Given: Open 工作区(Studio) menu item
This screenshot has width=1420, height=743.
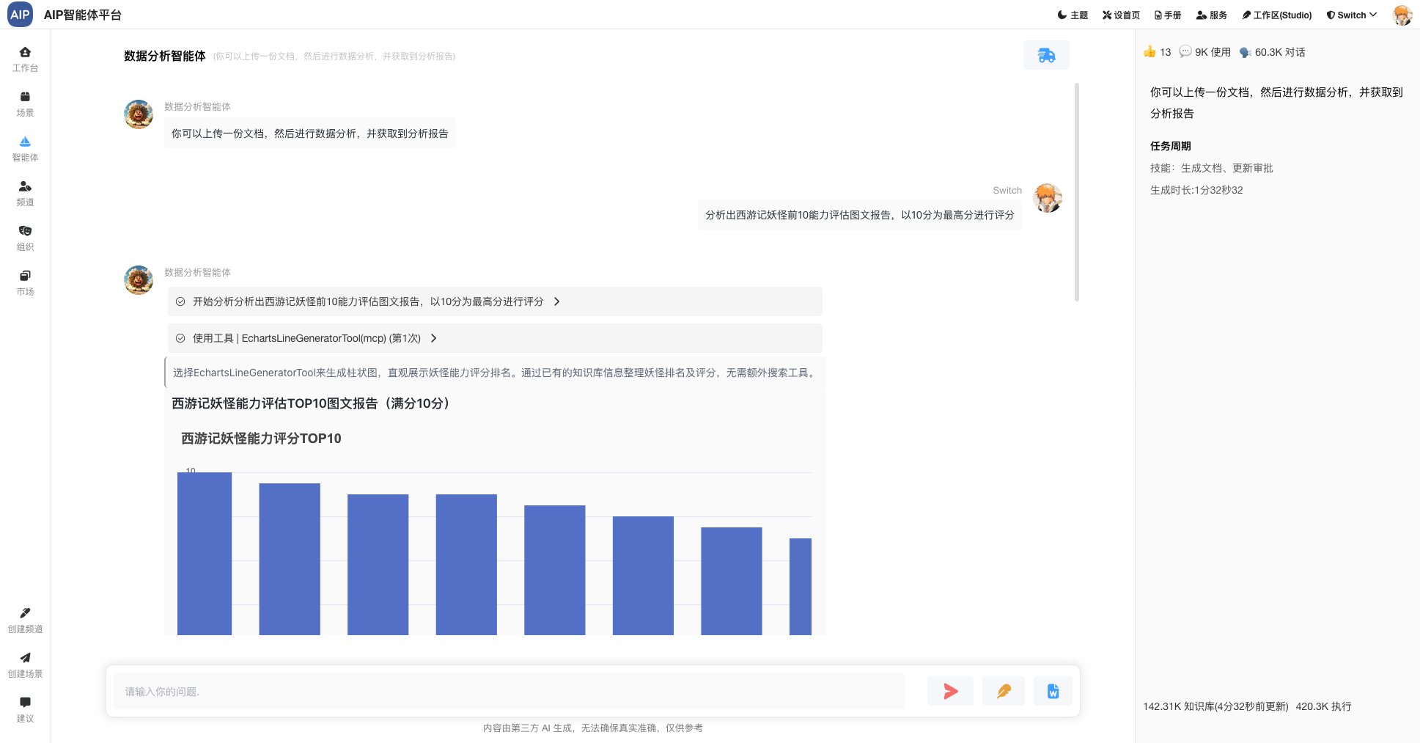Looking at the screenshot, I should (1276, 15).
